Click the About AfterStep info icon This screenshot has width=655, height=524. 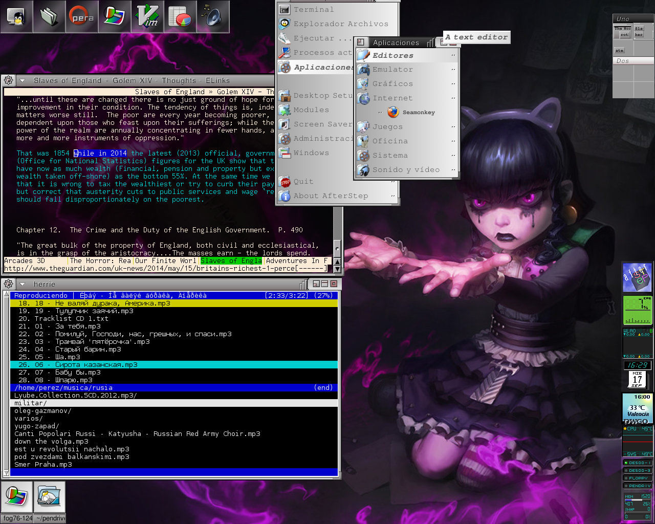click(x=285, y=196)
